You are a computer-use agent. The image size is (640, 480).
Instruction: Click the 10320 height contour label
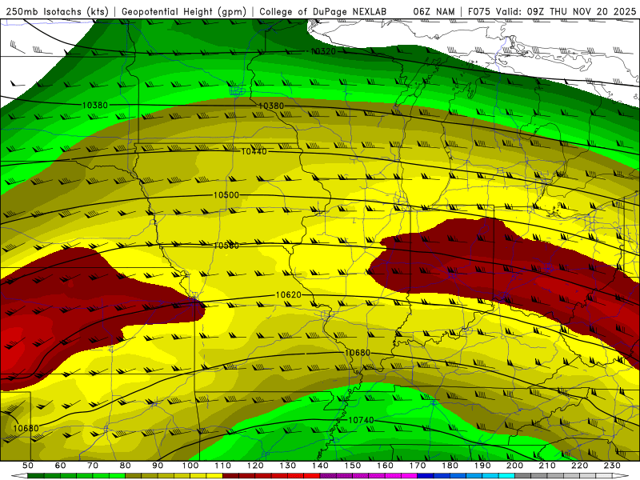click(x=323, y=51)
